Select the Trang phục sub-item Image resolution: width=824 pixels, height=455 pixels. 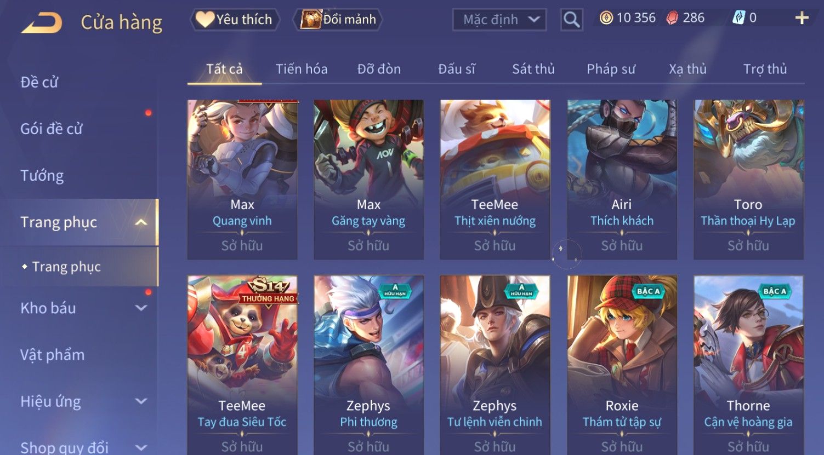(x=66, y=267)
